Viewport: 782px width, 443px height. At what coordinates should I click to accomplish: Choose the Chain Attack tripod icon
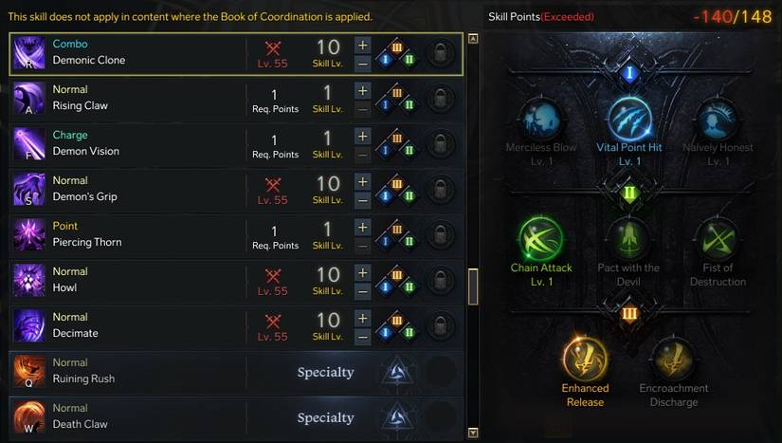[541, 239]
